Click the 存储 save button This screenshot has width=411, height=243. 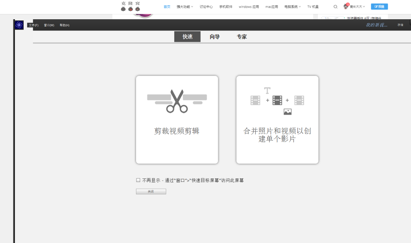pyautogui.click(x=400, y=25)
